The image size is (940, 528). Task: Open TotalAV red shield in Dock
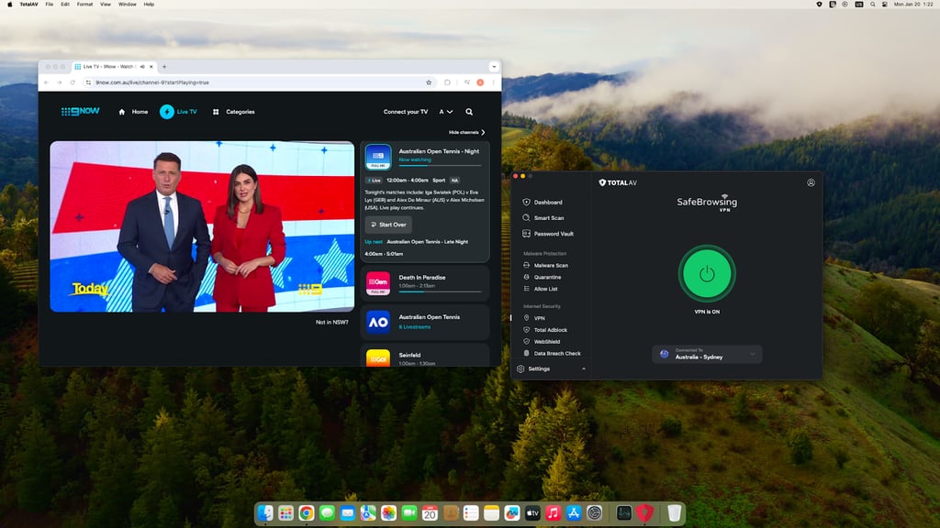(x=645, y=513)
